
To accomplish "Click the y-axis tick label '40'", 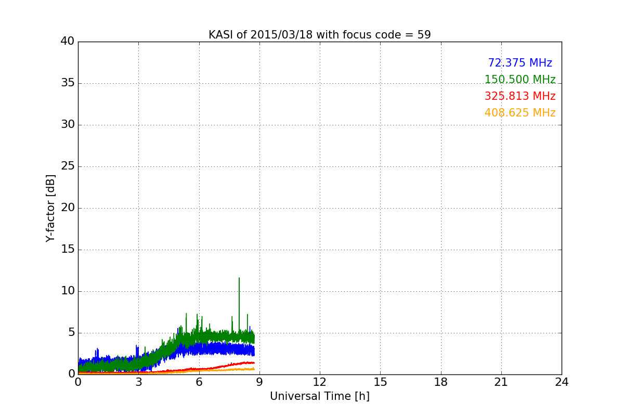I will coord(68,42).
